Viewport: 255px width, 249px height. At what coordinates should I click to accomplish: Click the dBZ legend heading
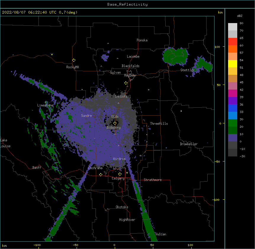pos(240,16)
